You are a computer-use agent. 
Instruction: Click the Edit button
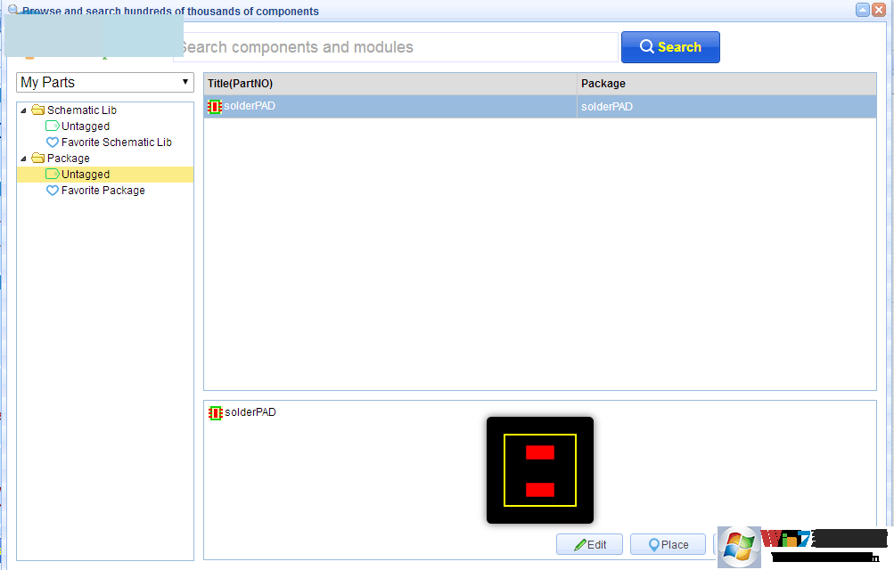pos(589,544)
